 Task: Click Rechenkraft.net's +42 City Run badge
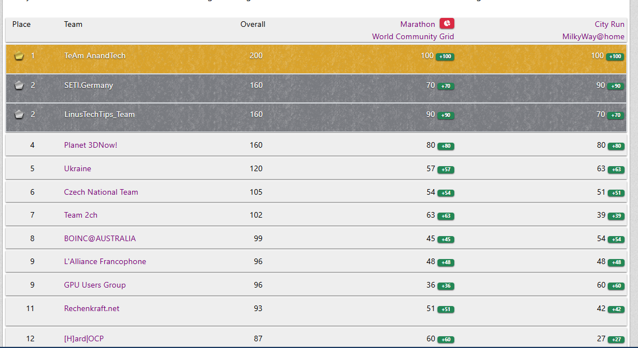[616, 309]
